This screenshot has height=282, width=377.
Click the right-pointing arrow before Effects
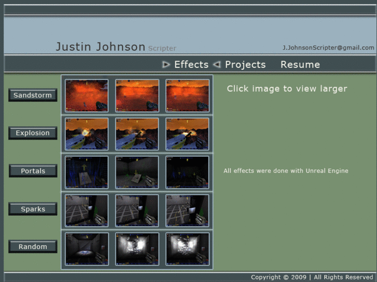click(166, 65)
